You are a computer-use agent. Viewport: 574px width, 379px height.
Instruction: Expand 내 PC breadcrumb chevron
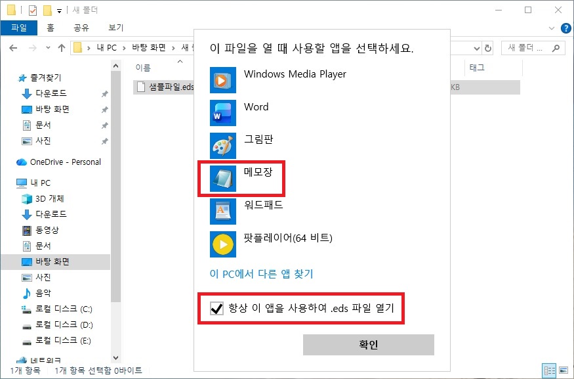124,48
